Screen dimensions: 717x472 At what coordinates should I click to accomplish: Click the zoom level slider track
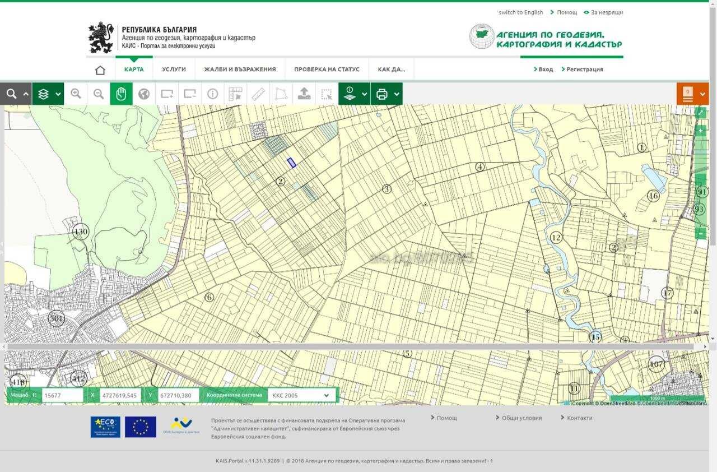tap(700, 182)
